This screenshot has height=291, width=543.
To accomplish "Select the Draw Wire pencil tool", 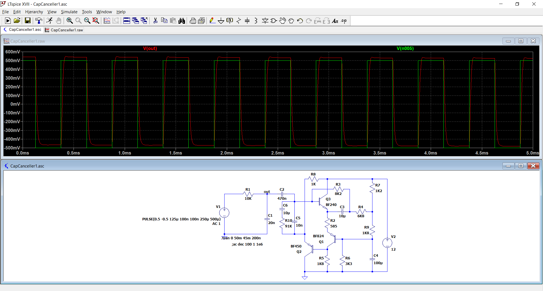I will 212,21.
